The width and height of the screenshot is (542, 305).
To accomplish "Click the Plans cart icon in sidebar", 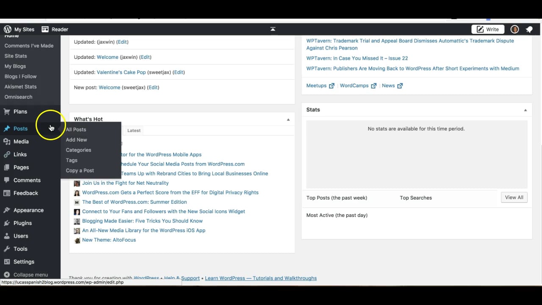I will click(x=7, y=112).
